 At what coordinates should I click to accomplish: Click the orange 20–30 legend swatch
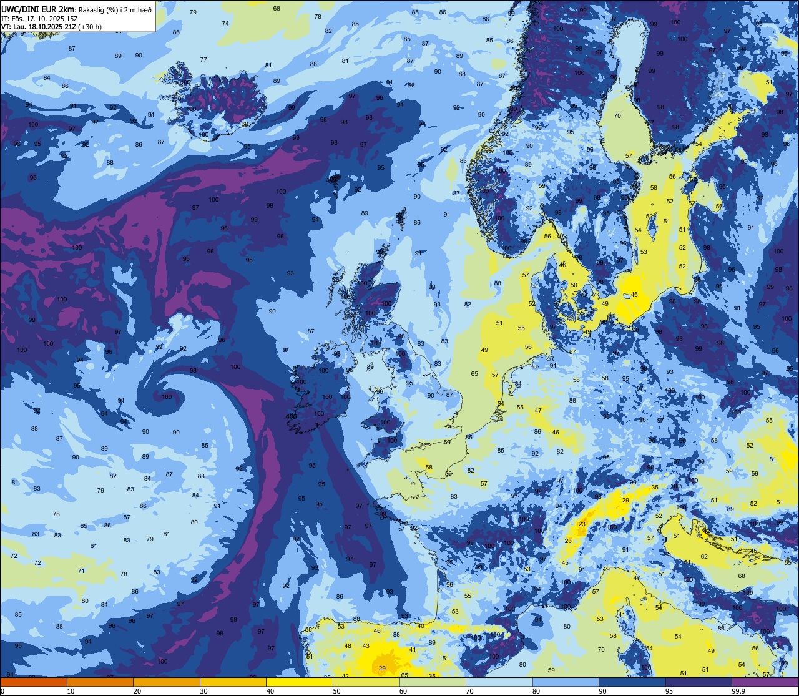[167, 682]
